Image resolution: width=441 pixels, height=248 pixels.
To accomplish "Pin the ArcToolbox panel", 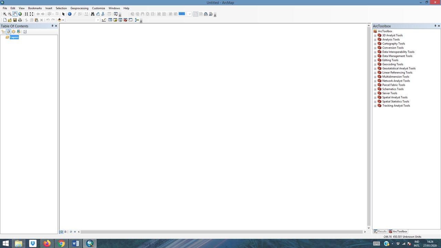I will coord(435,26).
